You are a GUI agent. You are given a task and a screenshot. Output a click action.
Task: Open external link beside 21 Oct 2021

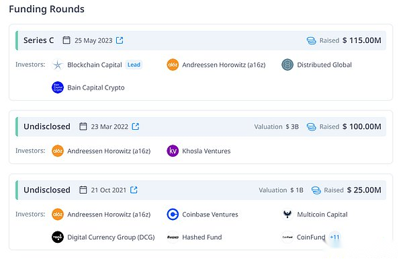click(134, 190)
